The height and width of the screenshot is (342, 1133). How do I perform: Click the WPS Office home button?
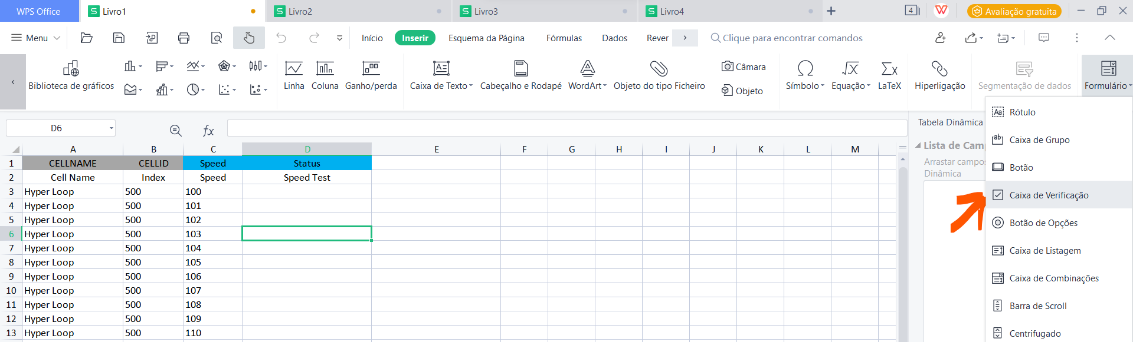click(38, 11)
